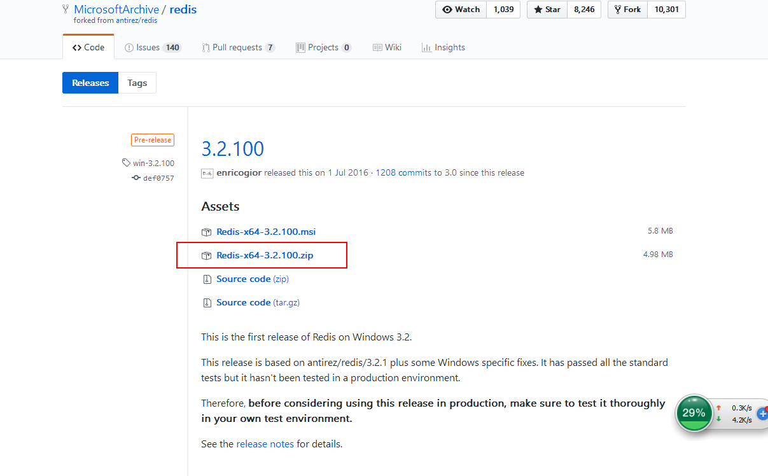
Task: Fork the repository
Action: (628, 10)
